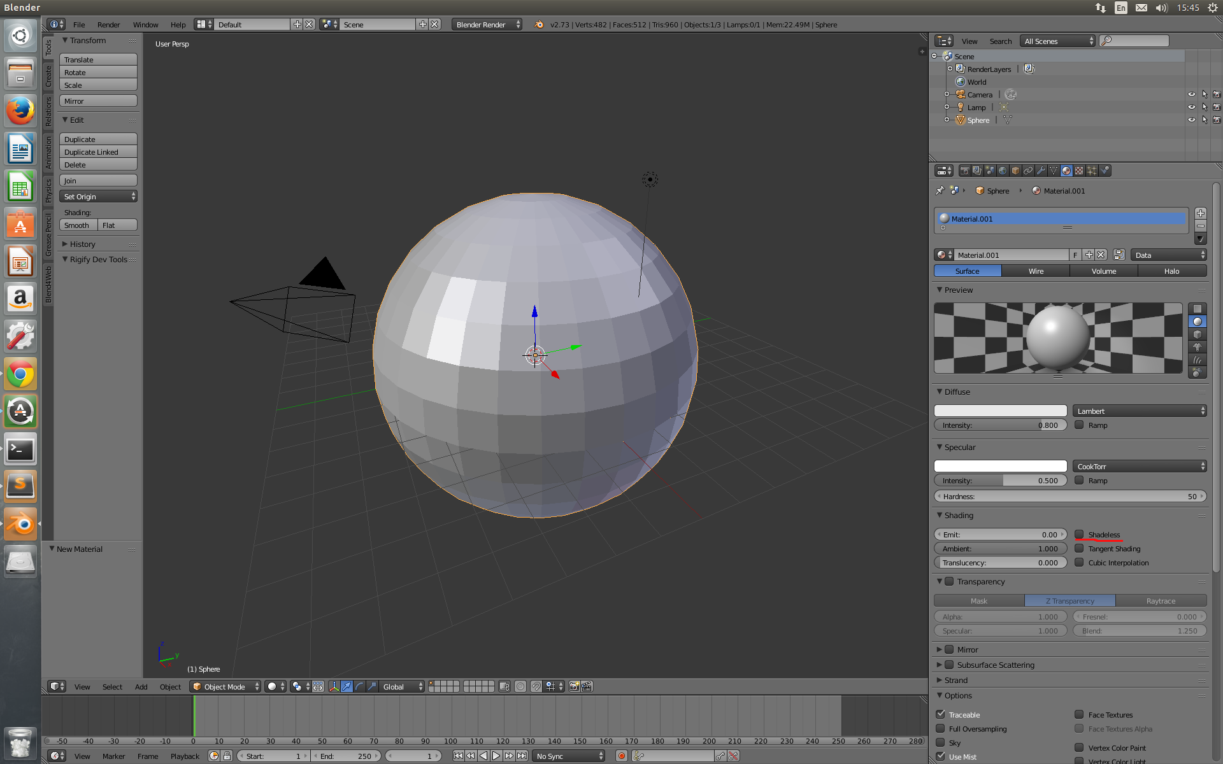Click the Diffuse color swatch
Screen dimensions: 1223x764
[1000, 411]
